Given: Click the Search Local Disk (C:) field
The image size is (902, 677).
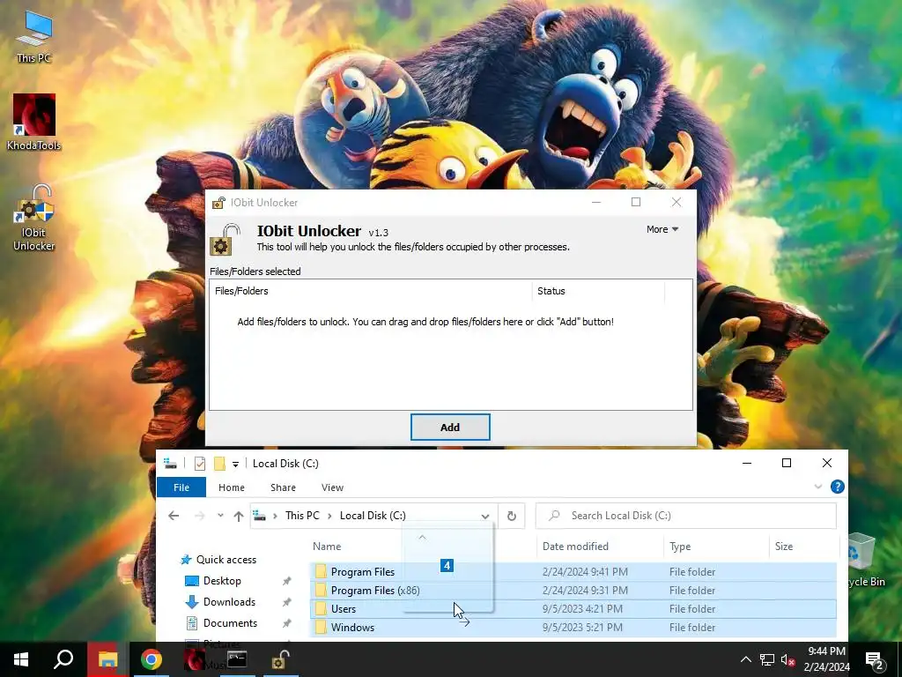Looking at the screenshot, I should 685,515.
